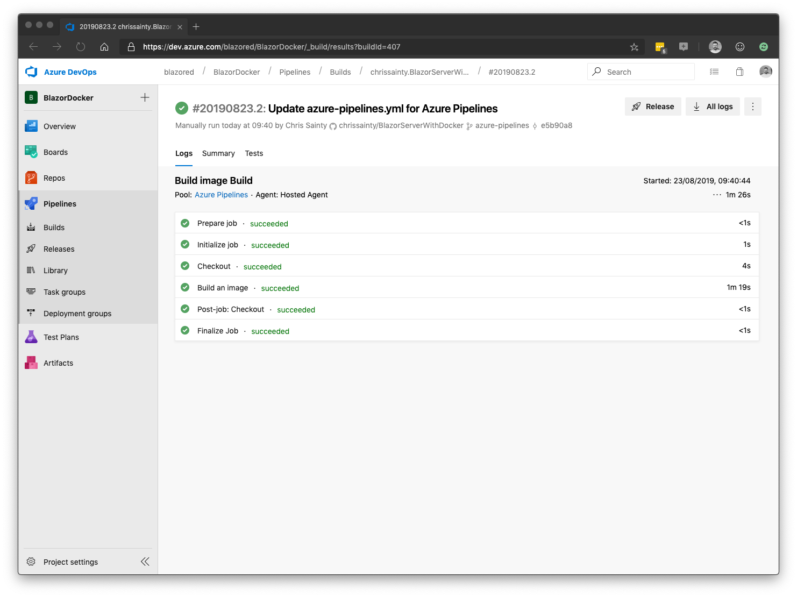Open the yellow extension icon with badge
Screen dimensions: 797x597
coord(660,47)
